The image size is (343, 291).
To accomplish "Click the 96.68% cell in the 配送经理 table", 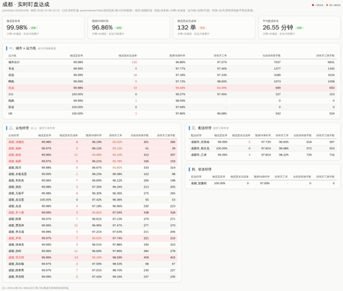I will pos(284,149).
